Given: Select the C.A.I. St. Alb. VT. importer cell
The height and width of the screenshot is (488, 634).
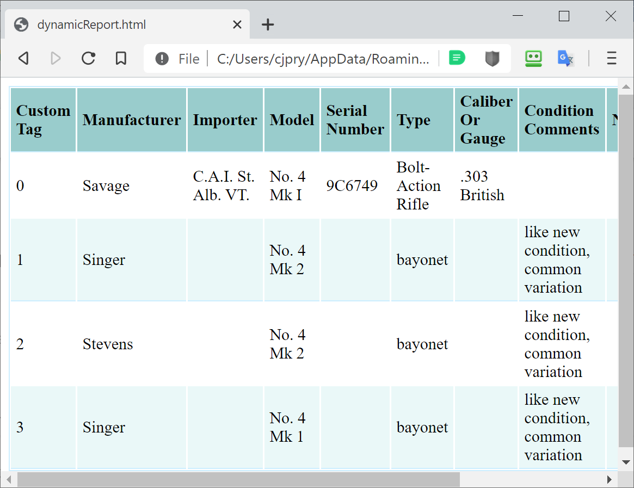Looking at the screenshot, I should (x=225, y=186).
